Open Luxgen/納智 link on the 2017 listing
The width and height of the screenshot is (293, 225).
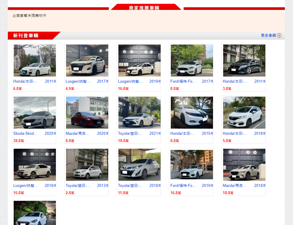78,82
